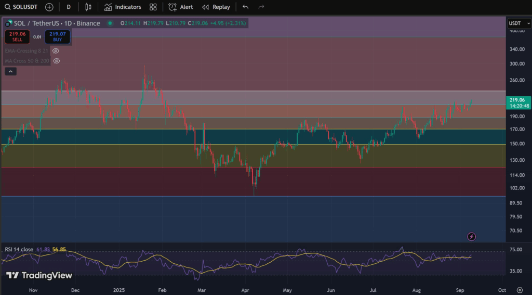This screenshot has width=532, height=295.
Task: Click the current price label 219.06
Action: point(518,102)
